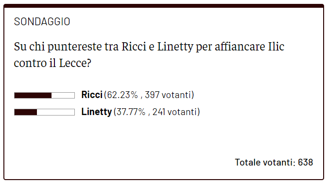328x183 pixels.
Task: Click the bold Linetty option label
Action: [97, 112]
